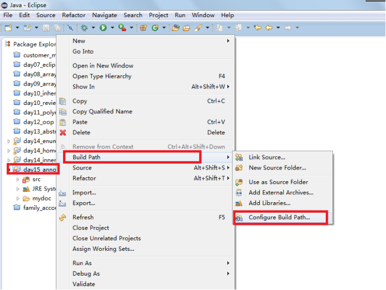Click Refresh in context menu

pyautogui.click(x=145, y=218)
